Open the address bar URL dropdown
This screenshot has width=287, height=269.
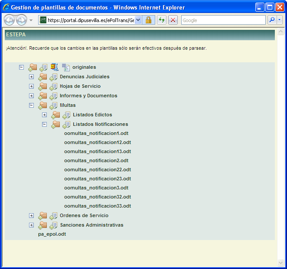138,20
